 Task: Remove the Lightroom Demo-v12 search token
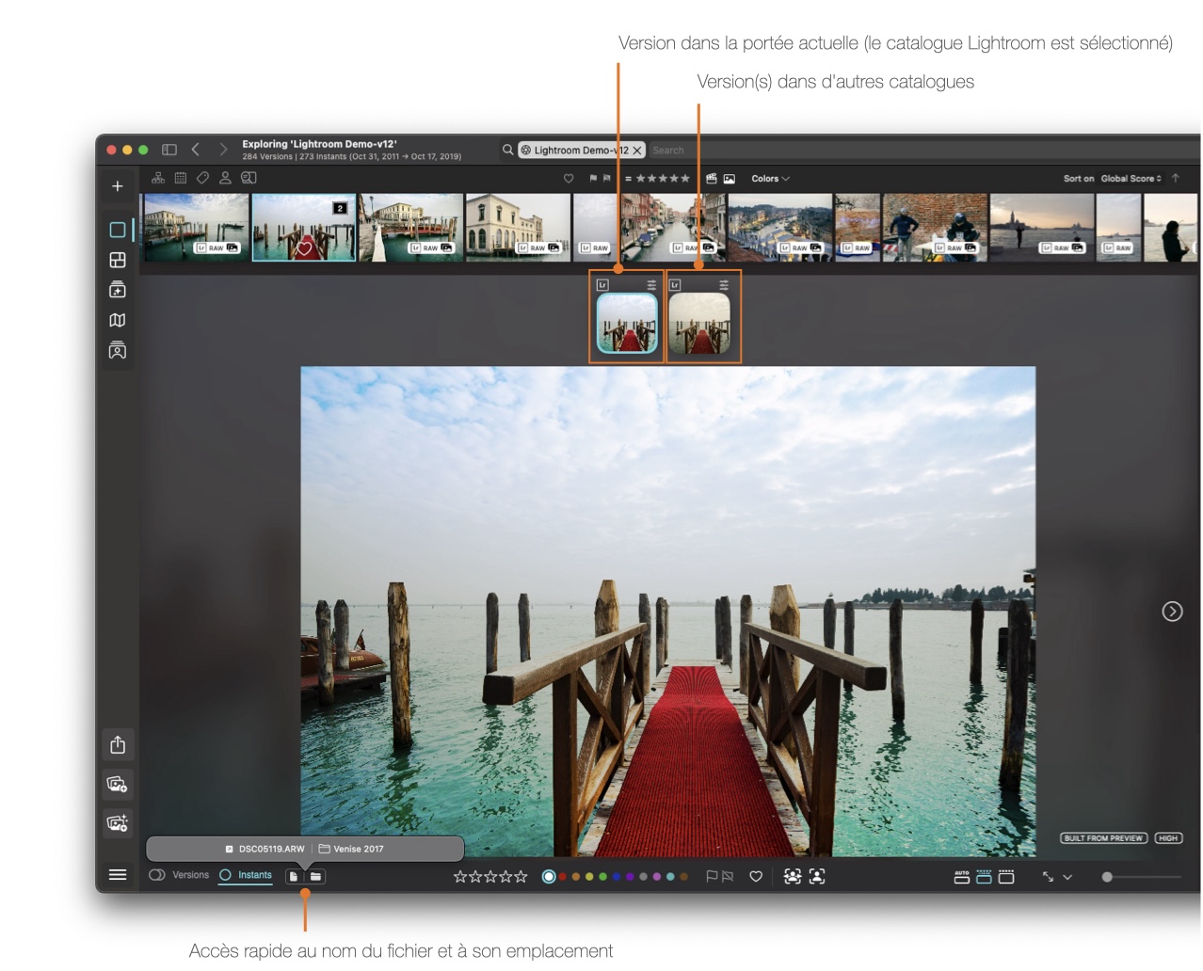637,151
